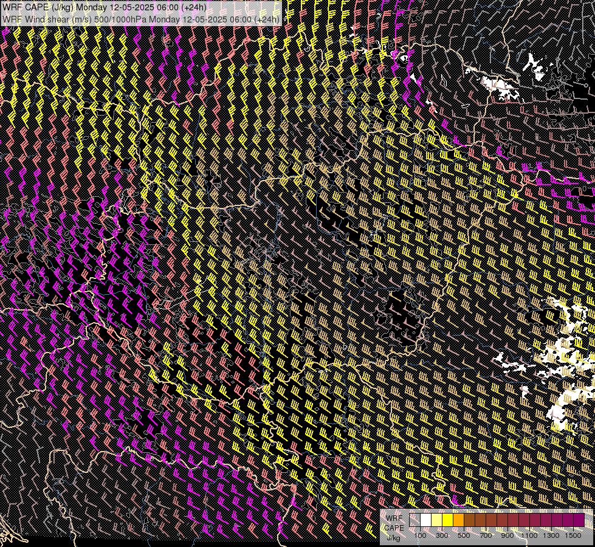The image size is (595, 547).
Task: Click the WRF label in the legend
Action: 394,518
